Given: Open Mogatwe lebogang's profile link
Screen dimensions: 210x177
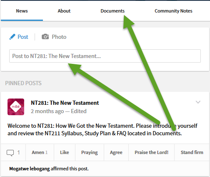Looking at the screenshot, I should click(30, 169).
